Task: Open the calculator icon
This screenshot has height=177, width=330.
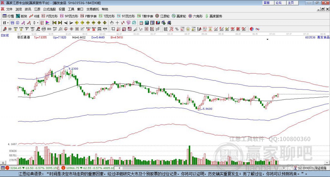Action: [x=147, y=23]
